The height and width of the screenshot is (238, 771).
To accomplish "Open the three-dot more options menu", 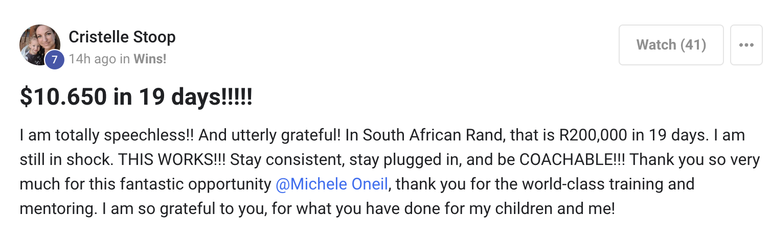I will pyautogui.click(x=746, y=45).
